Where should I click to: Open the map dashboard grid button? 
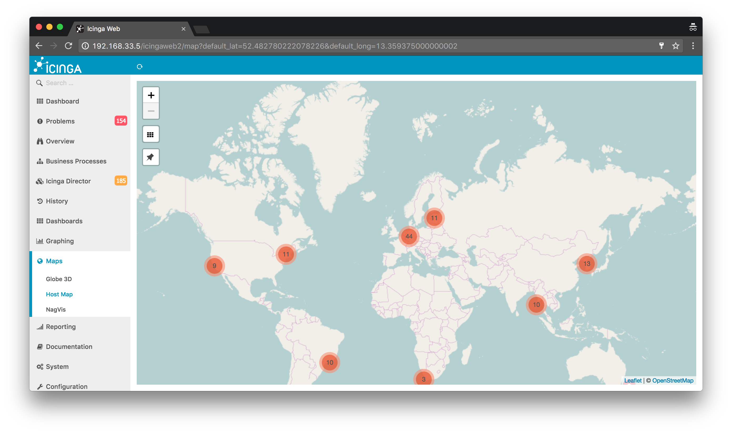151,135
